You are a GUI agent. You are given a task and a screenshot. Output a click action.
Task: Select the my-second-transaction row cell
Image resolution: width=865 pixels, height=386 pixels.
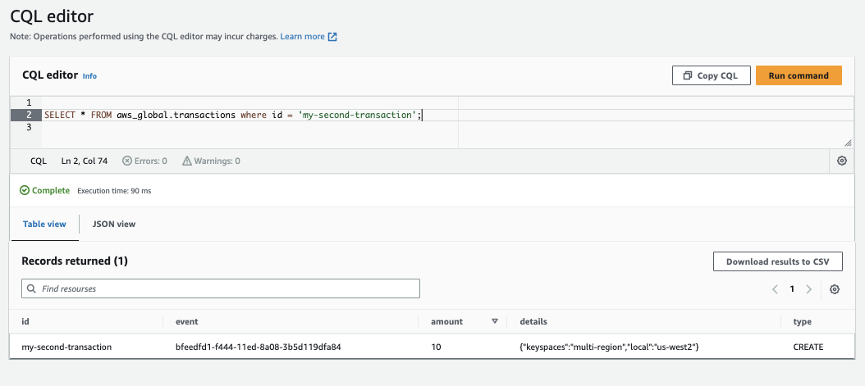[66, 347]
